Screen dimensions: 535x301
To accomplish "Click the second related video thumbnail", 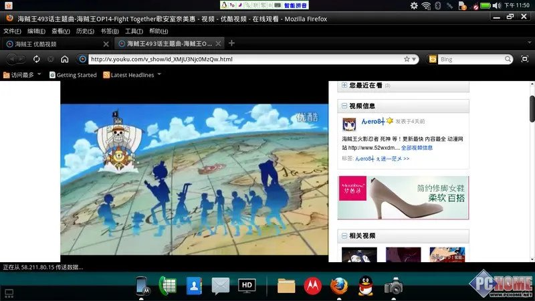I will (x=403, y=255).
